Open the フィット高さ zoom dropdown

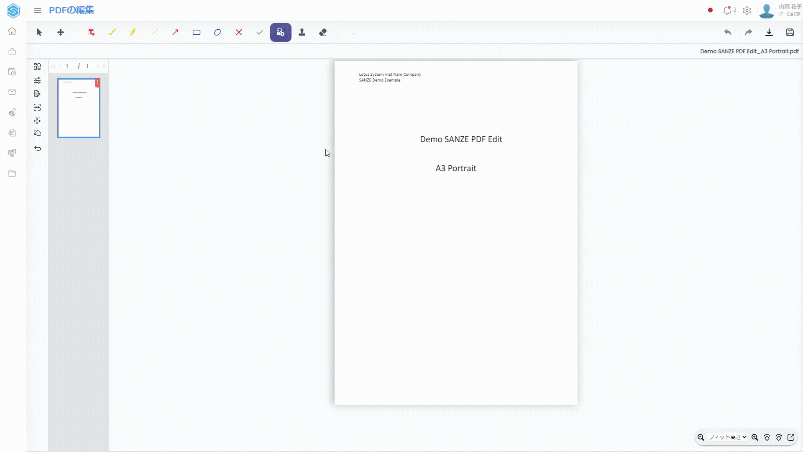tap(727, 437)
